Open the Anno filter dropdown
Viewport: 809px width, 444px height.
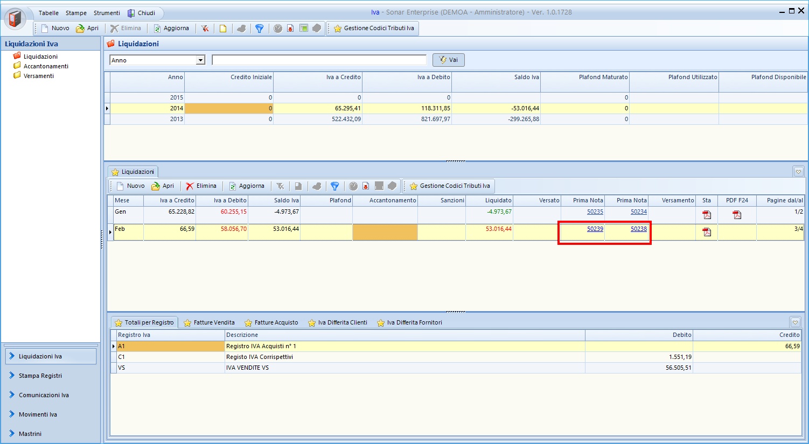(200, 60)
